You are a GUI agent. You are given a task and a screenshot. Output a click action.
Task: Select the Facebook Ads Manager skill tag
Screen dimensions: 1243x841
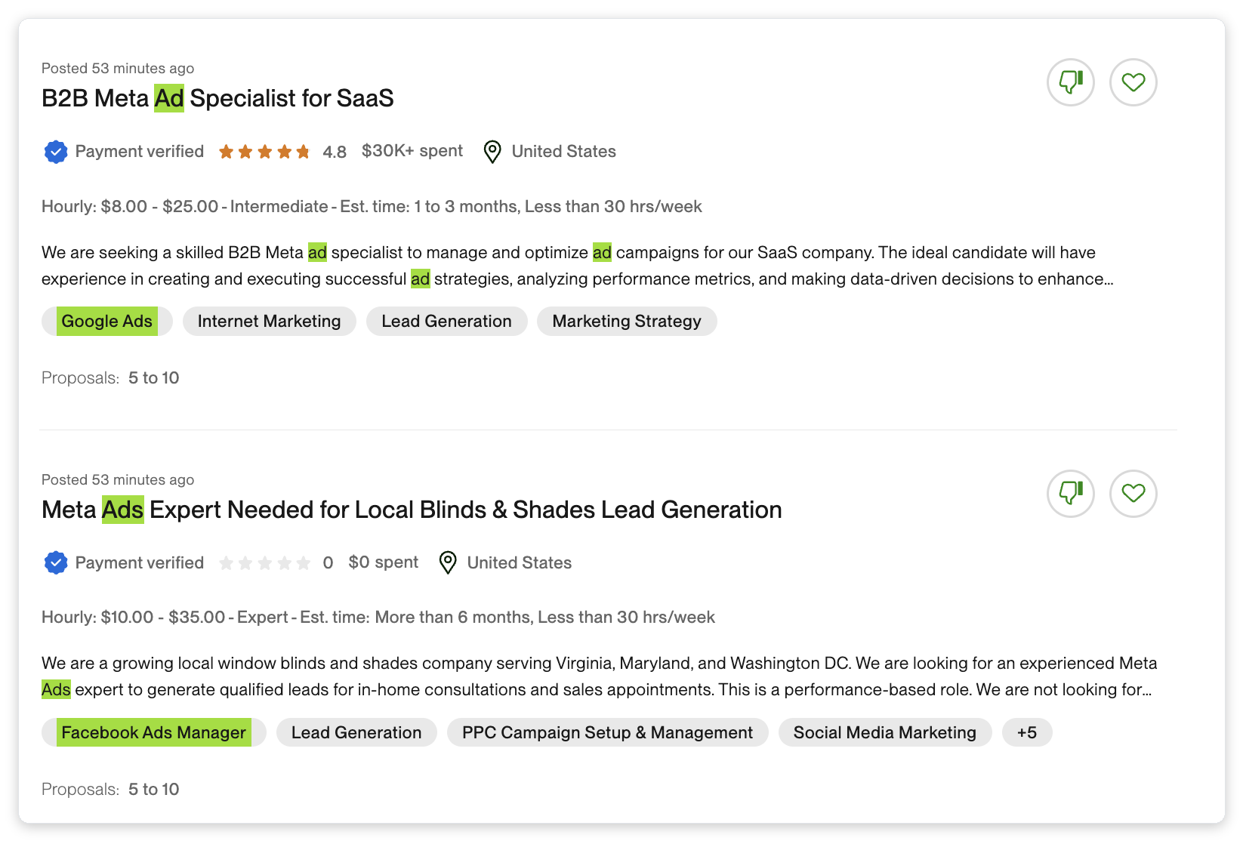point(153,732)
